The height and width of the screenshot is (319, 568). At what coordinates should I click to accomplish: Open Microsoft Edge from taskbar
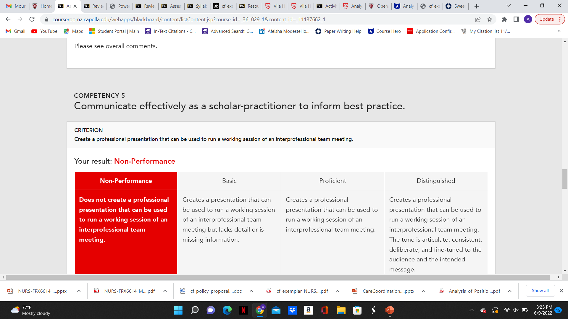point(227,310)
